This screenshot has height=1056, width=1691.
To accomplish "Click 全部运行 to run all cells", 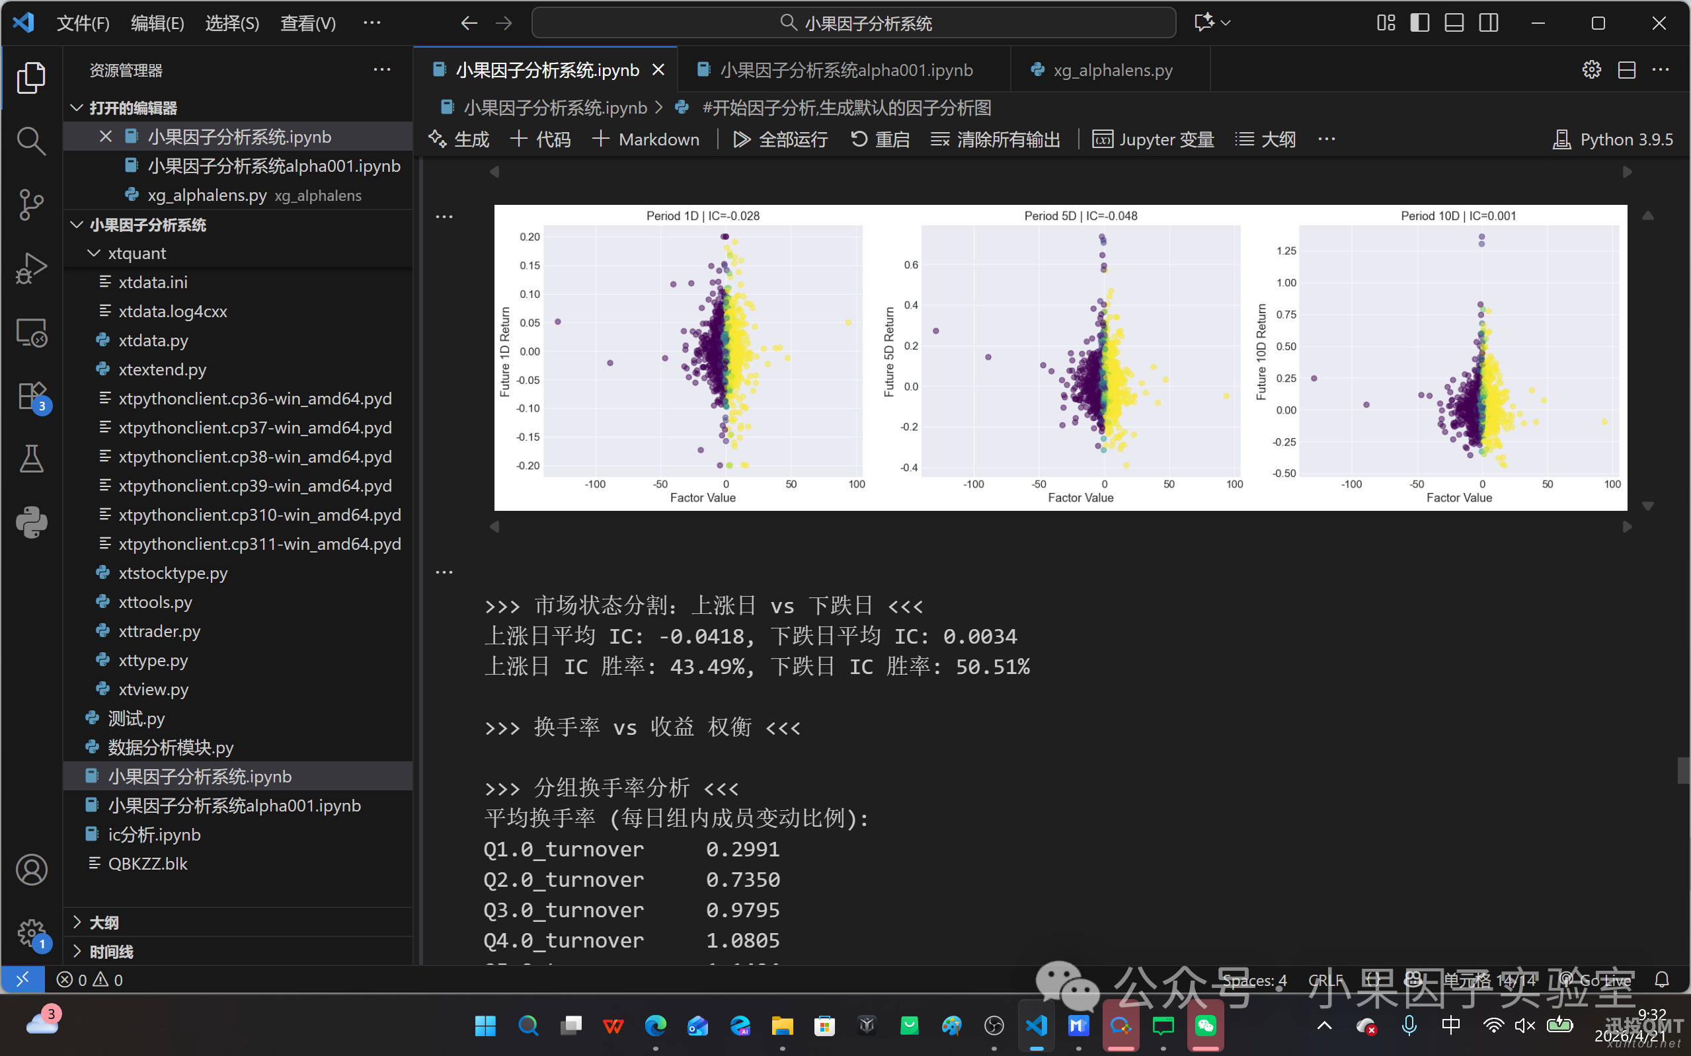I will tap(780, 139).
